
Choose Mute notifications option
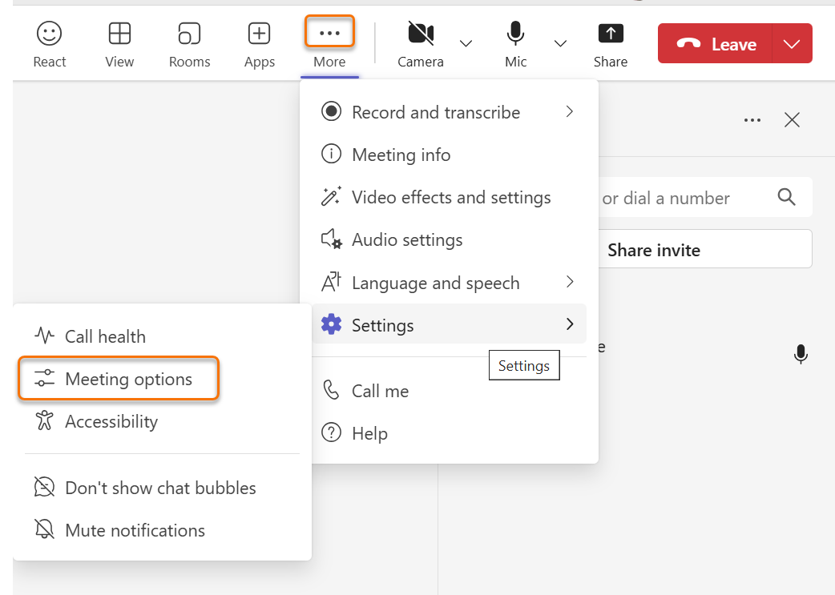point(135,530)
